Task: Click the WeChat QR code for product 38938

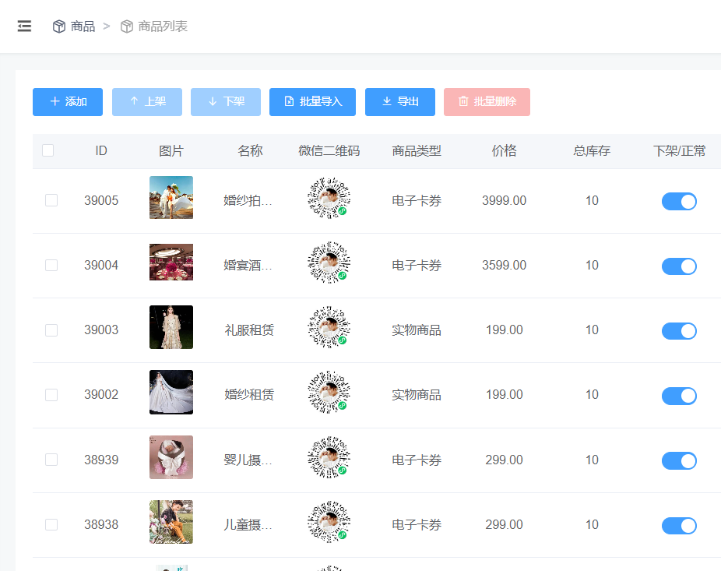Action: click(329, 522)
